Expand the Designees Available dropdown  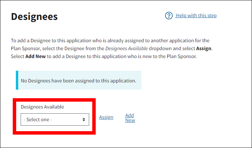(x=55, y=119)
